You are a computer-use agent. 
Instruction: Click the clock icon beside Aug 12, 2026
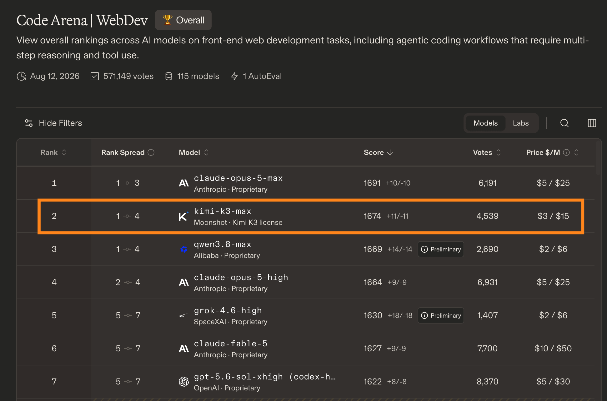pyautogui.click(x=21, y=76)
